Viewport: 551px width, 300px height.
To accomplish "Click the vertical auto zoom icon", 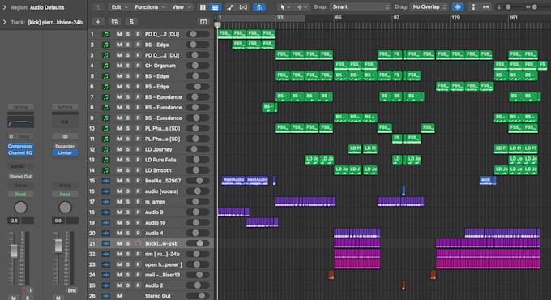I will click(473, 7).
